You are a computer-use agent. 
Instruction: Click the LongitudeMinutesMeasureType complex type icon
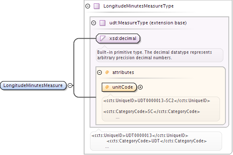coord(97,6)
